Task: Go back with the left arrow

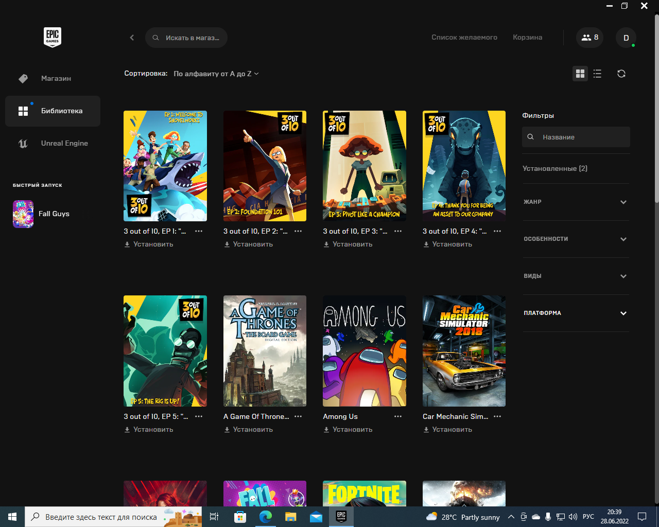Action: tap(132, 38)
